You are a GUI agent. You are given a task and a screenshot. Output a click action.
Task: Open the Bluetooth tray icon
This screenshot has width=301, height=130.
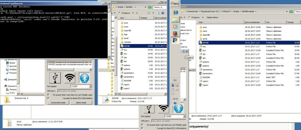tap(173, 86)
